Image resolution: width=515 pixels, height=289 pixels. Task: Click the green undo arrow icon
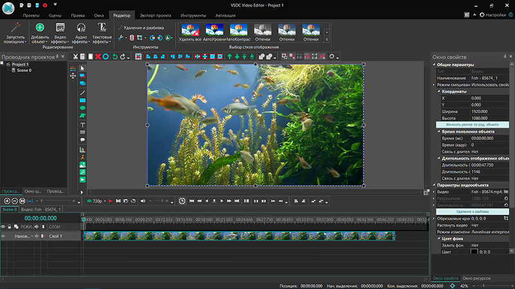(115, 57)
